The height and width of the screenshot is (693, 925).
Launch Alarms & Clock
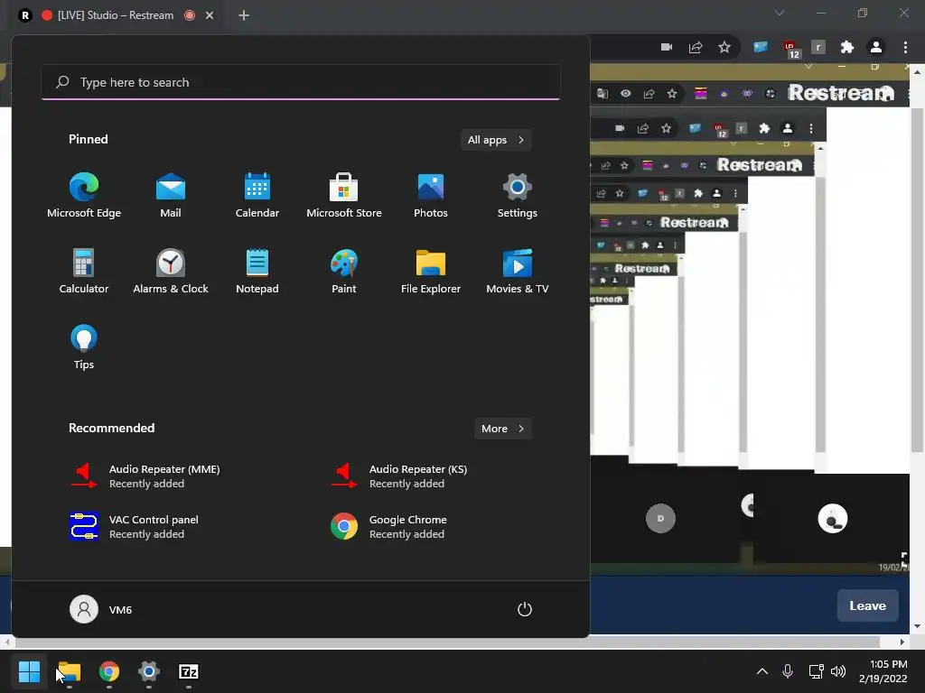tap(171, 271)
